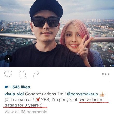Click the face emoji before "love you all!"
Viewport: 114px width, 114px height.
(7, 100)
